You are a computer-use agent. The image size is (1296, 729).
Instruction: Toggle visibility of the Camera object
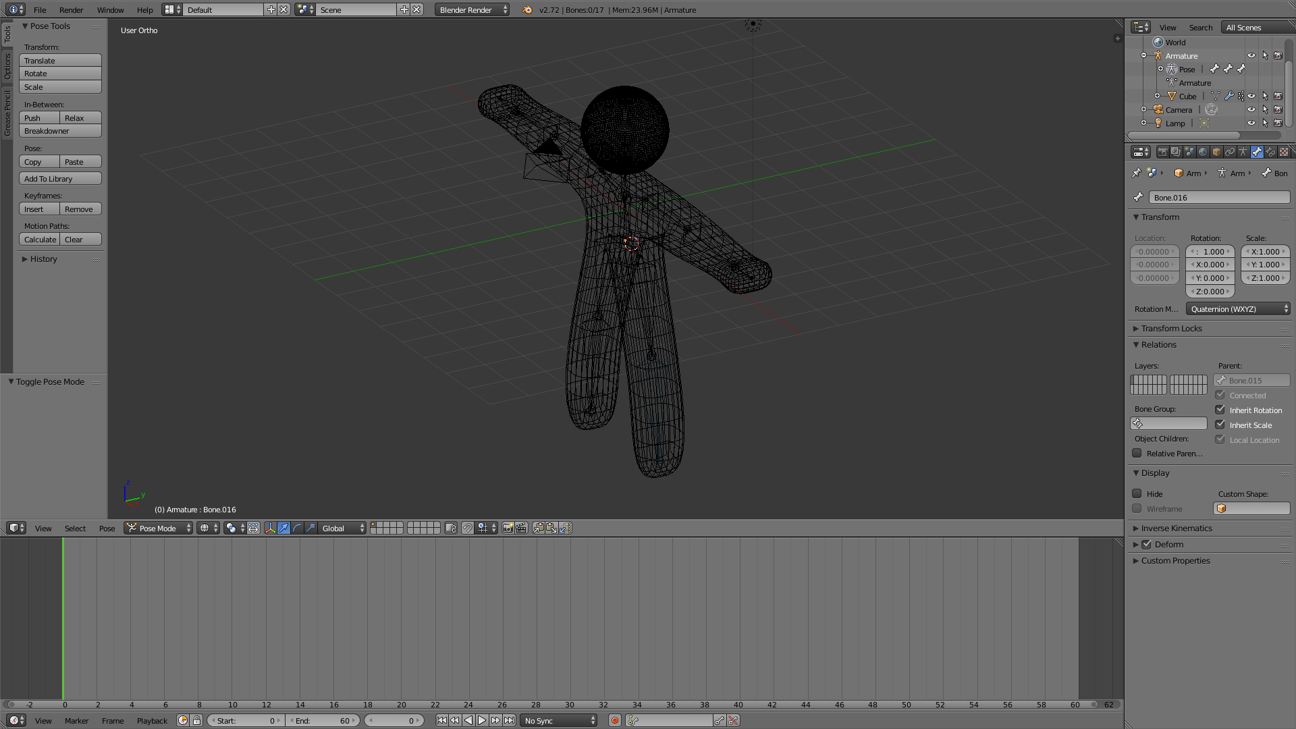(1251, 109)
